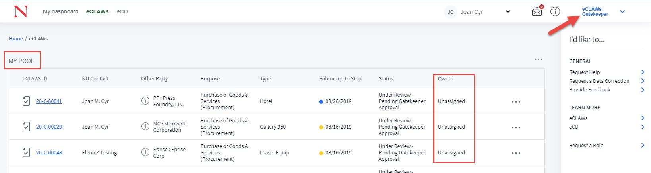
Task: Click the Type column header
Action: 265,78
